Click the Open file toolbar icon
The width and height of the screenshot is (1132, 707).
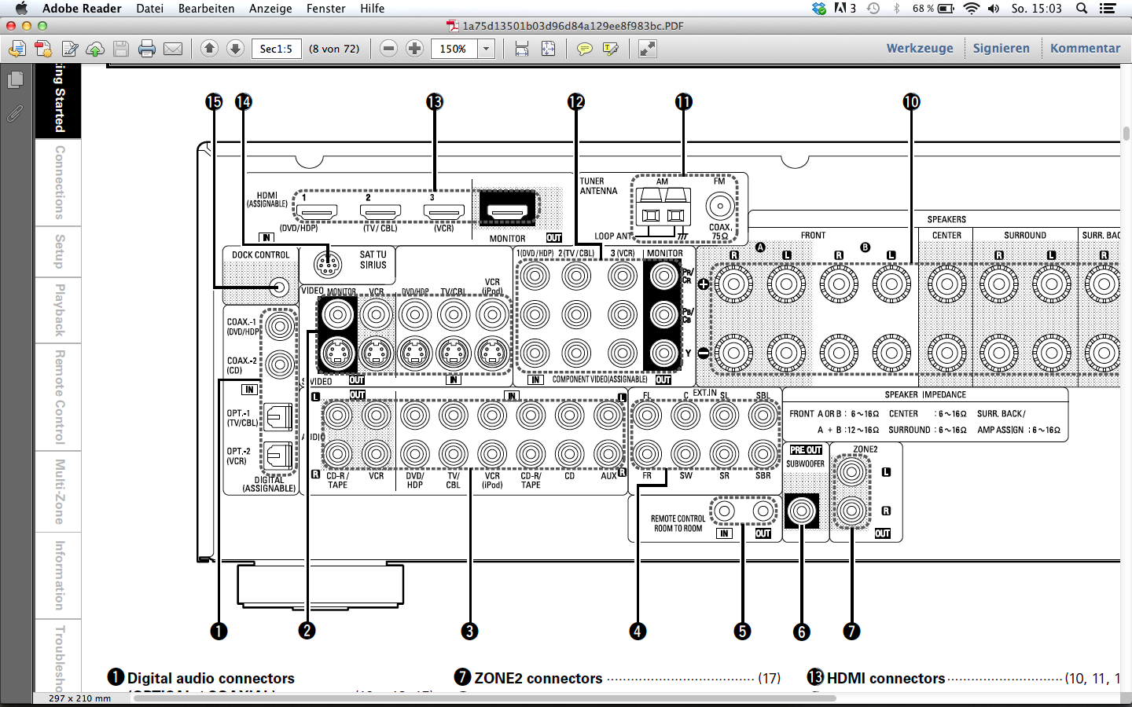pyautogui.click(x=17, y=49)
